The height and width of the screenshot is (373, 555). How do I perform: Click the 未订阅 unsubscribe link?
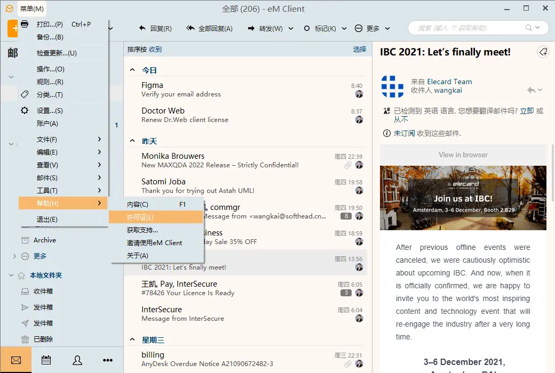(x=404, y=133)
